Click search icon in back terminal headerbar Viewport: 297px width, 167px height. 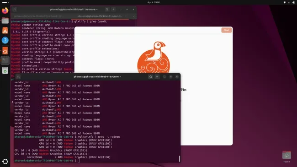107,9
